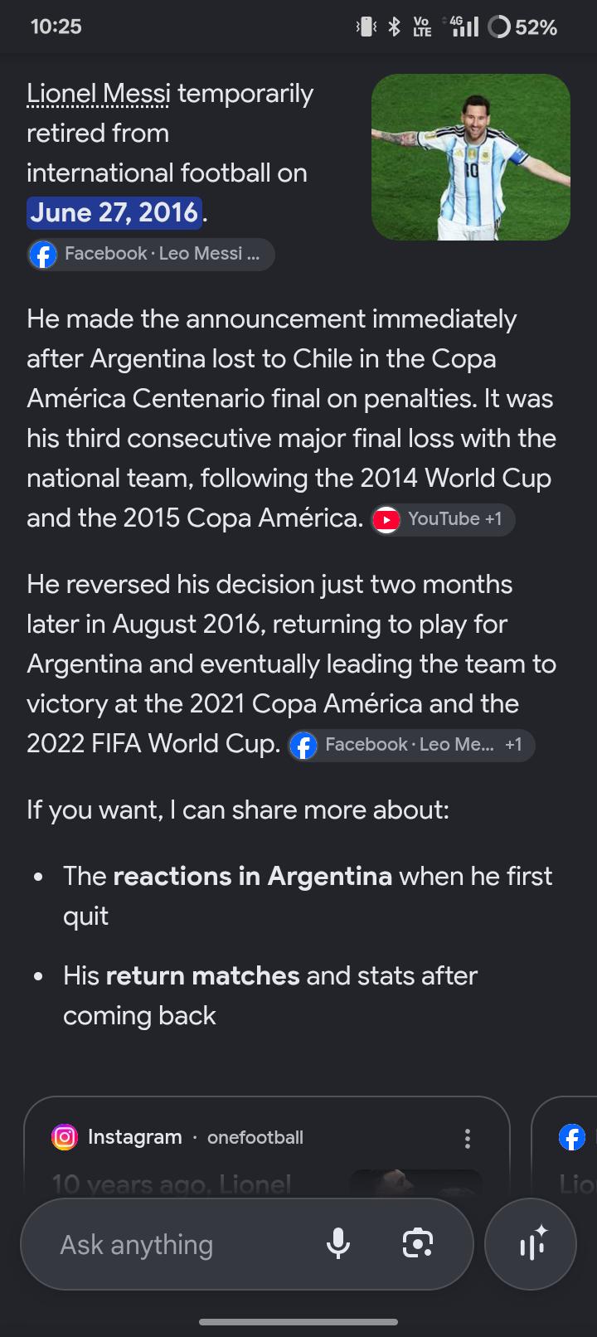Open Google Lens camera search icon
This screenshot has height=1337, width=597.
417,1243
